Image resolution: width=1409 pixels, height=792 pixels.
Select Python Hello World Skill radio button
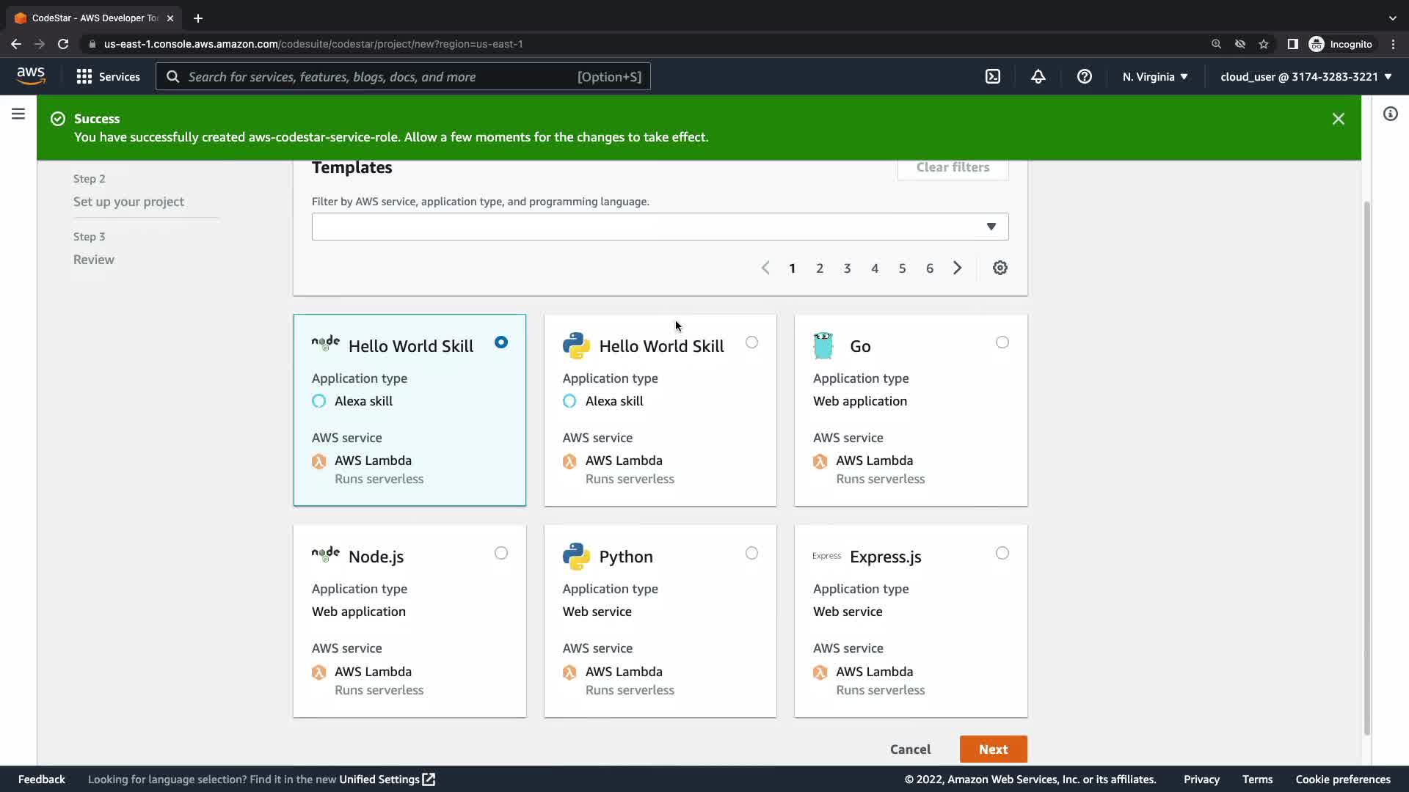pyautogui.click(x=751, y=342)
